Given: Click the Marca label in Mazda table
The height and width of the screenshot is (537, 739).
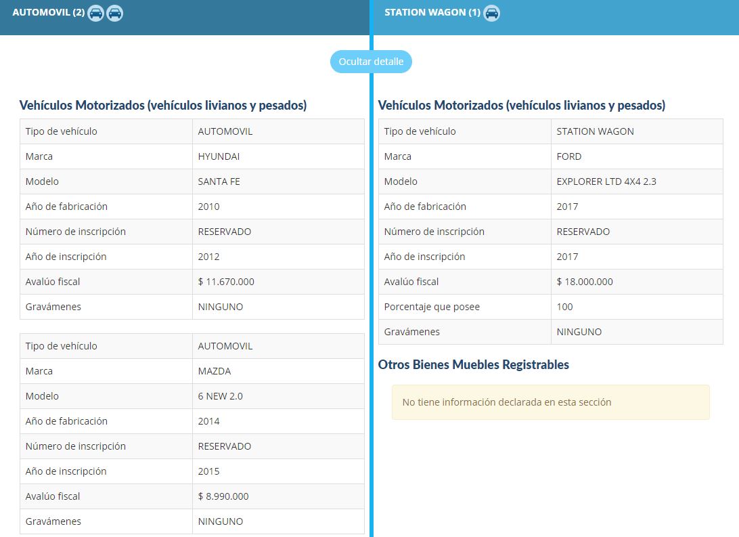Looking at the screenshot, I should (x=39, y=371).
